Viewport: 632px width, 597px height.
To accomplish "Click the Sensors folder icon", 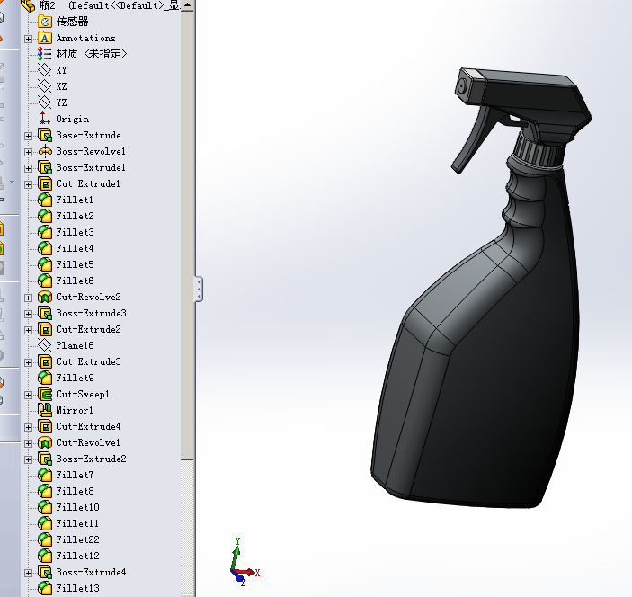I will coord(45,22).
